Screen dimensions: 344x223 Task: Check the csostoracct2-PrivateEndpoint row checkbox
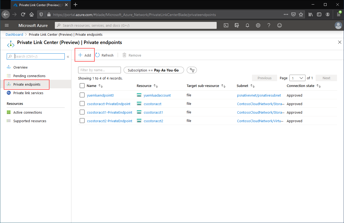click(x=82, y=121)
